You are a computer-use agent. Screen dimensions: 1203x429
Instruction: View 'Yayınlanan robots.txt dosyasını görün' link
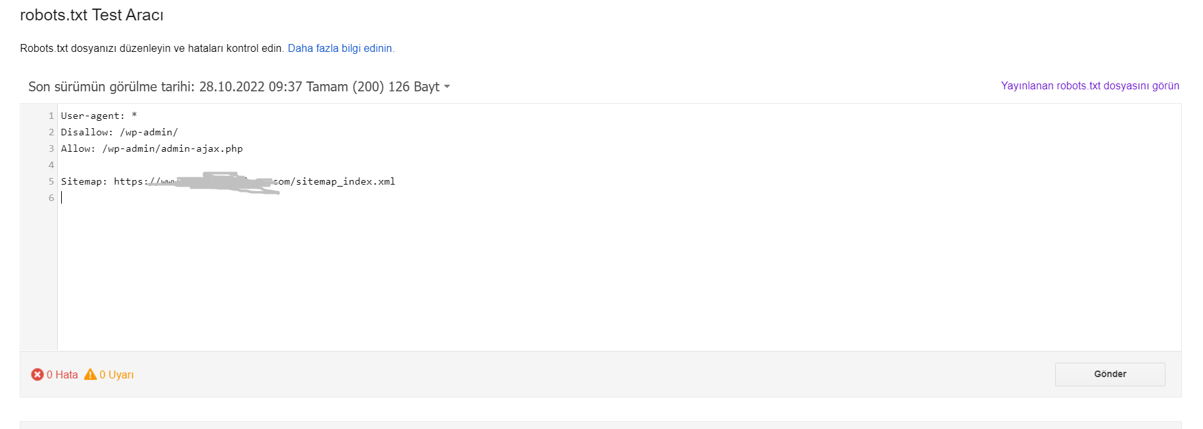[x=1090, y=86]
